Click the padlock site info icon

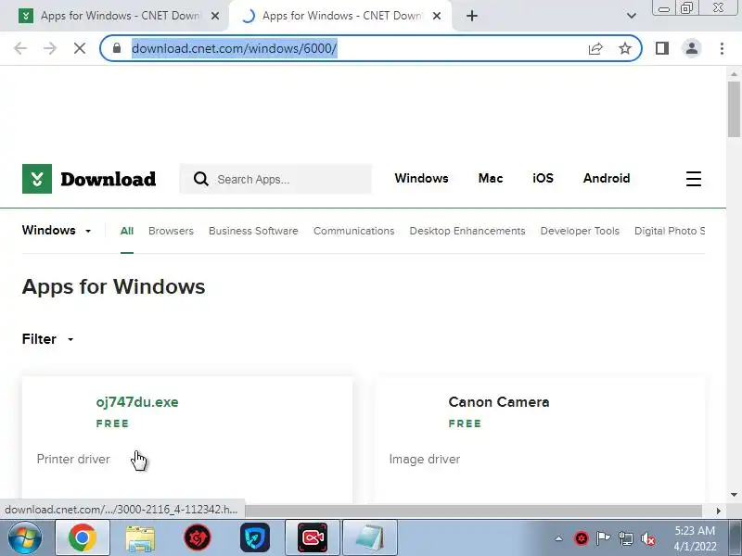click(x=117, y=48)
